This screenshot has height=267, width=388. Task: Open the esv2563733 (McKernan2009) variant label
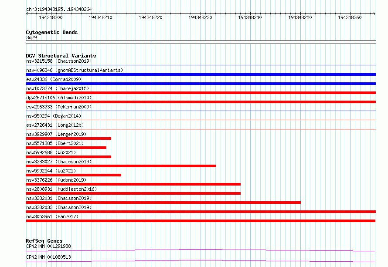[59, 107]
